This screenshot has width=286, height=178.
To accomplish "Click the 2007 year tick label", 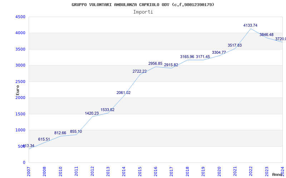I will click(29, 171).
